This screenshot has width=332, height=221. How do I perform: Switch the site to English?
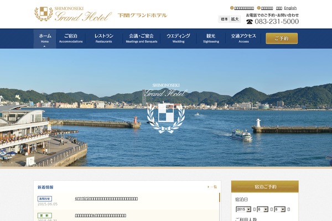click(290, 8)
